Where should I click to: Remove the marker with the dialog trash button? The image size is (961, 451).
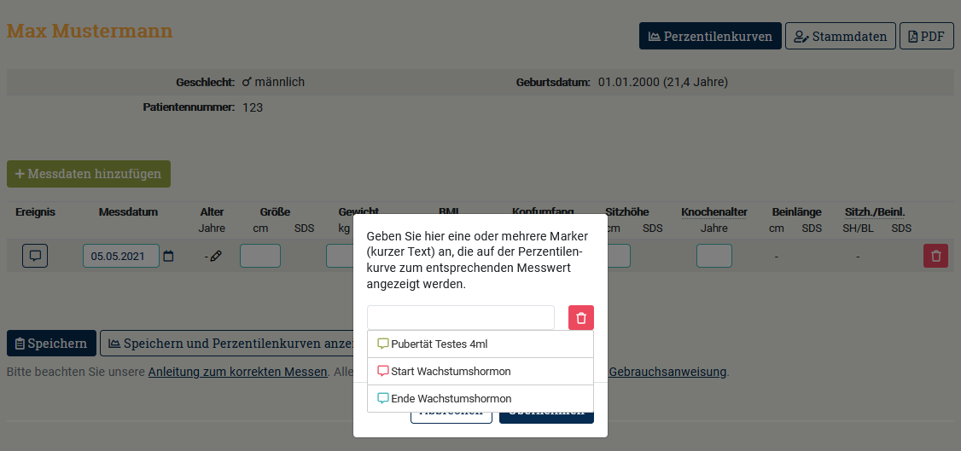coord(581,318)
